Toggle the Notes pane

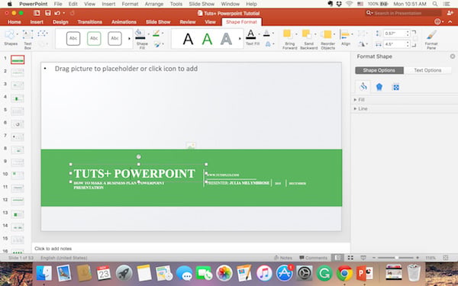(x=283, y=258)
